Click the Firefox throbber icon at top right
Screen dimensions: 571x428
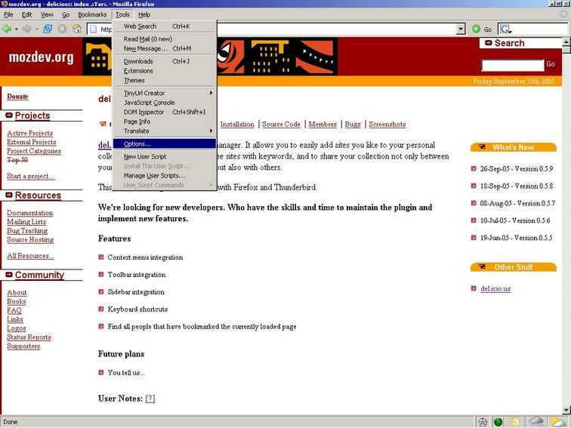click(564, 14)
